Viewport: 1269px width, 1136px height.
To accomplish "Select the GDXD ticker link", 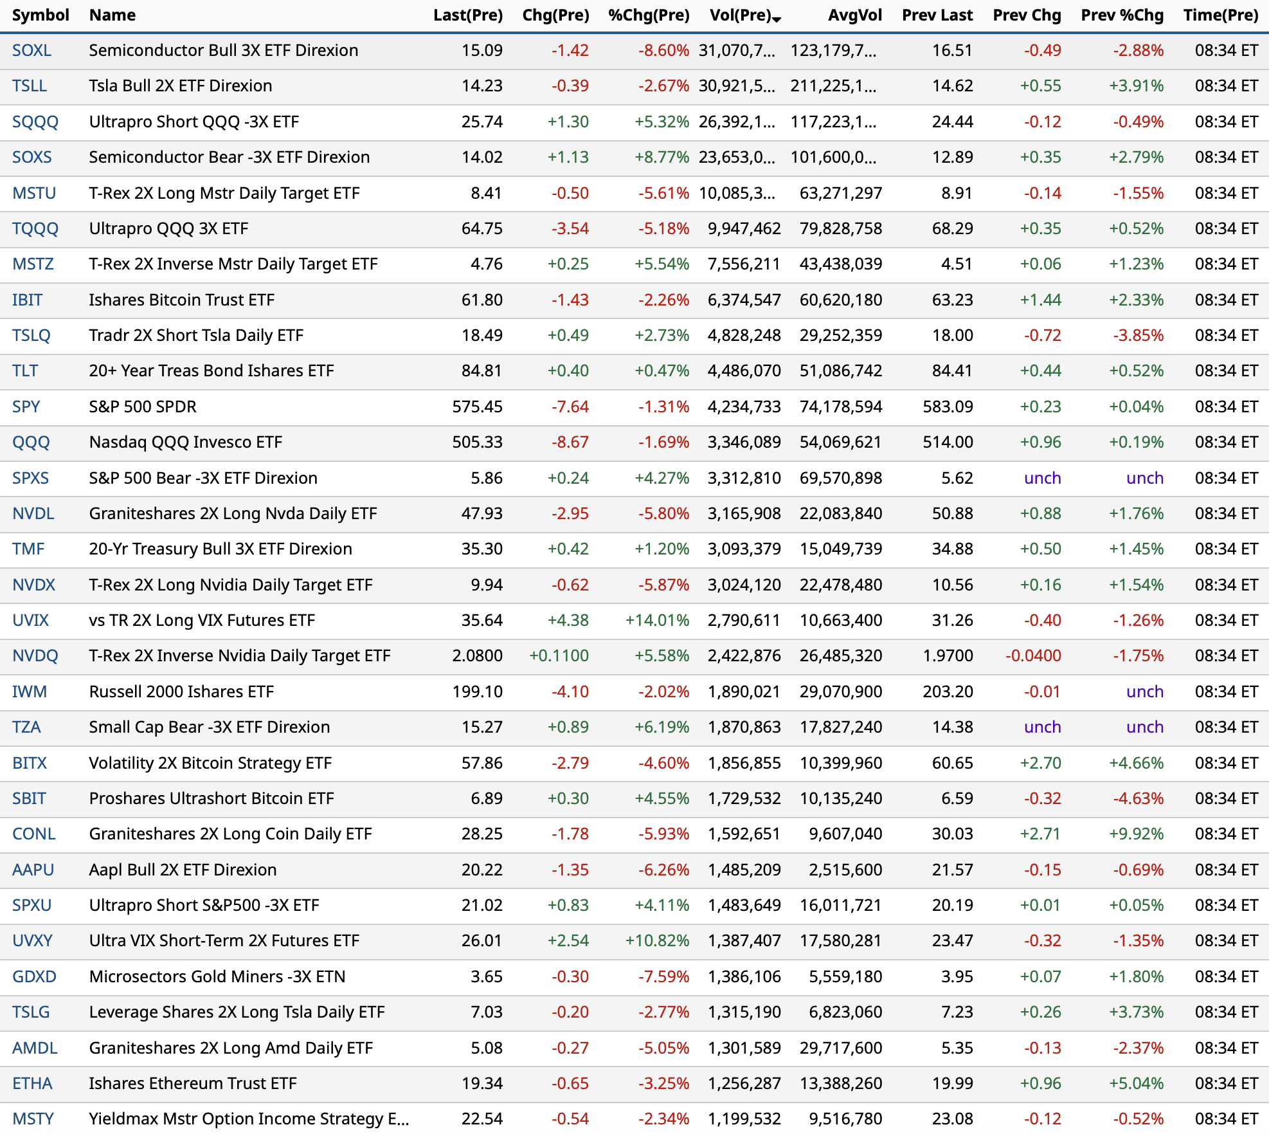I will (34, 976).
